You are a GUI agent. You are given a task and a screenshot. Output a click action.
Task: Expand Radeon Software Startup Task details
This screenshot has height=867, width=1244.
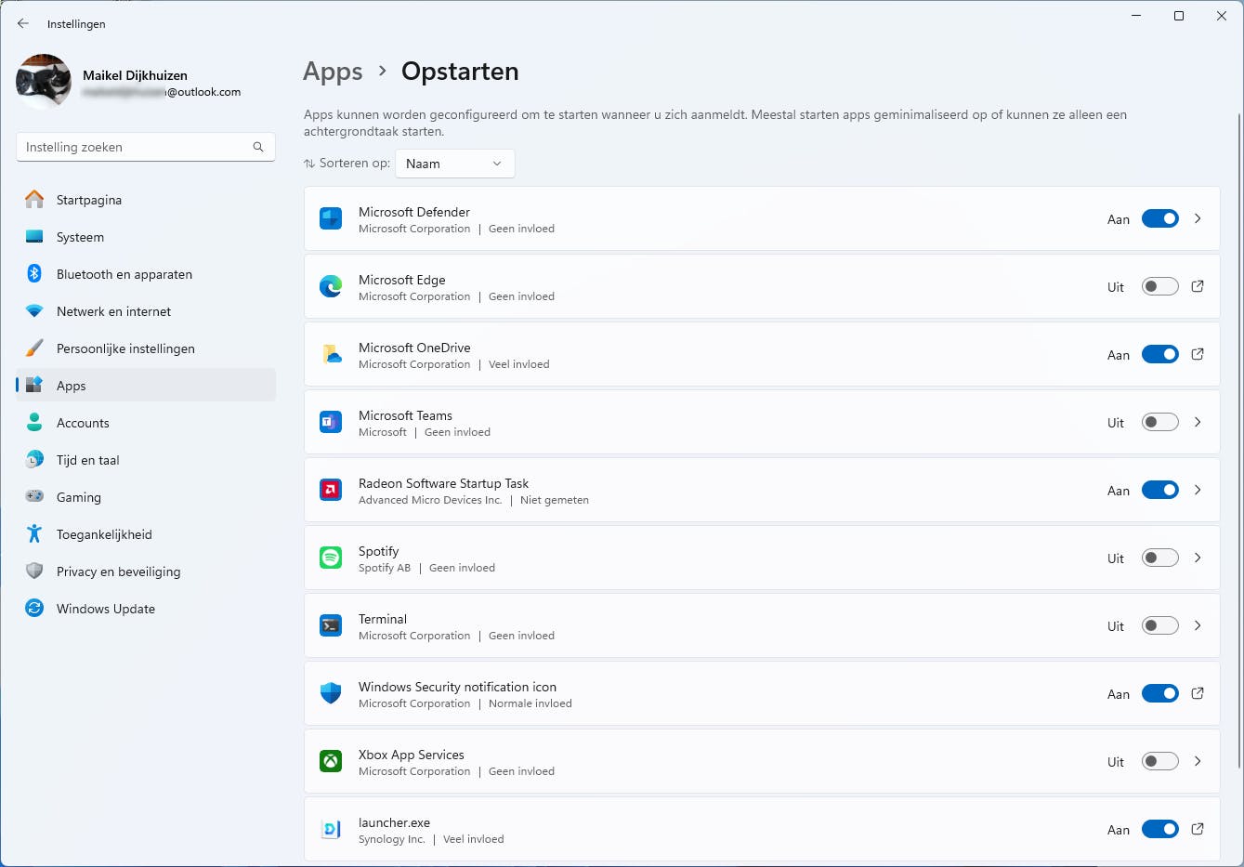[1198, 490]
